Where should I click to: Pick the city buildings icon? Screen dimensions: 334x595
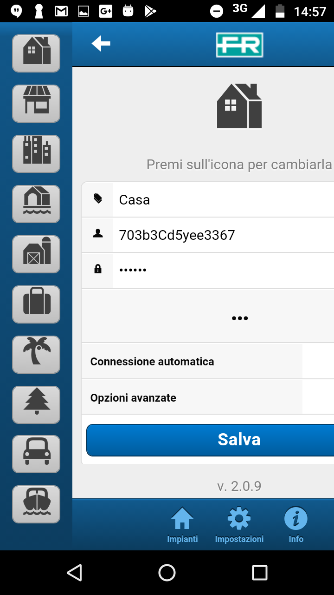tap(36, 154)
